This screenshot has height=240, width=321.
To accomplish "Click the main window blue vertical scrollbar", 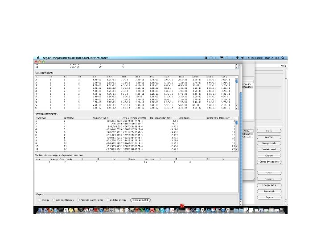I will (x=241, y=146).
